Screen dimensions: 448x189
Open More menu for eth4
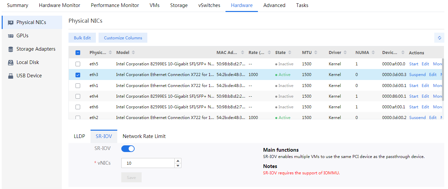(x=437, y=96)
